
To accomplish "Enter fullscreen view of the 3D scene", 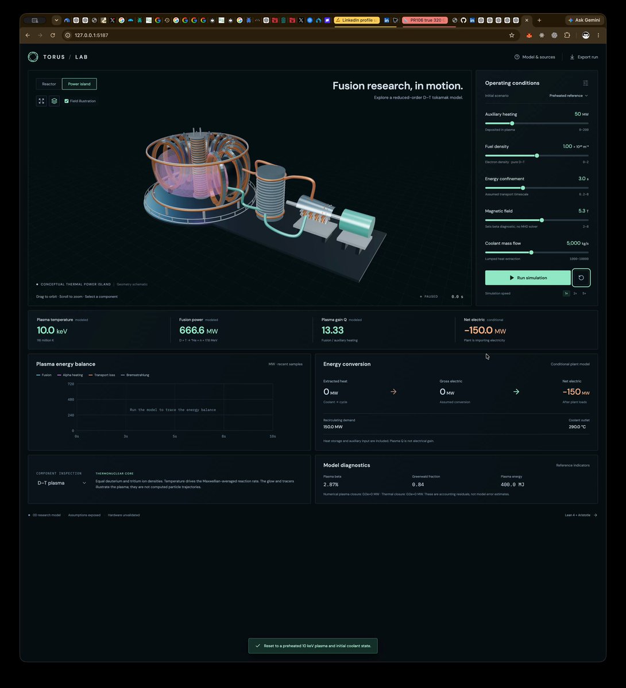I will 41,101.
